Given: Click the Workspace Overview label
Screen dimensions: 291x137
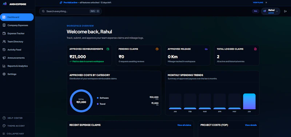Looking at the screenshot, I should click(80, 26).
